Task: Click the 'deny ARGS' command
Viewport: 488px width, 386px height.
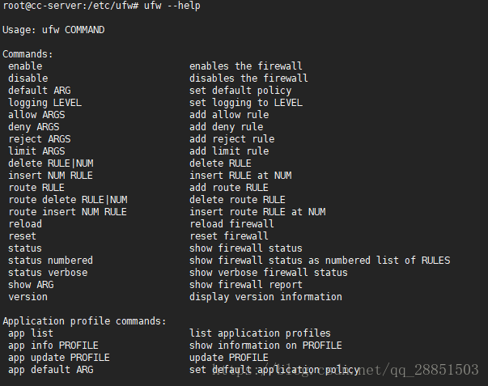Action: 34,127
